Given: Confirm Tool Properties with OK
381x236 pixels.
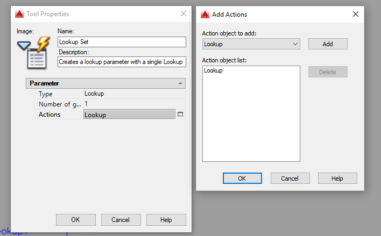Looking at the screenshot, I should point(76,220).
